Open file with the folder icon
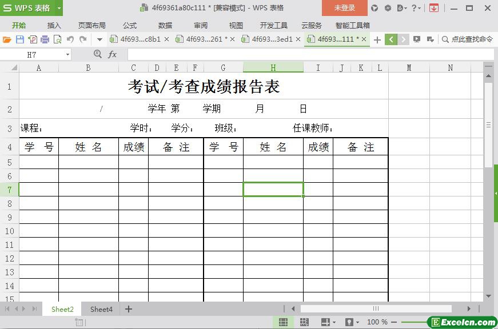498x329 pixels. 7,39
